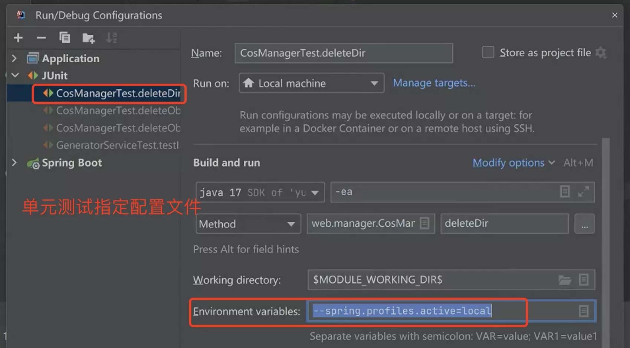This screenshot has width=630, height=348.
Task: Click the Press Alt for field hints text
Action: click(x=246, y=249)
